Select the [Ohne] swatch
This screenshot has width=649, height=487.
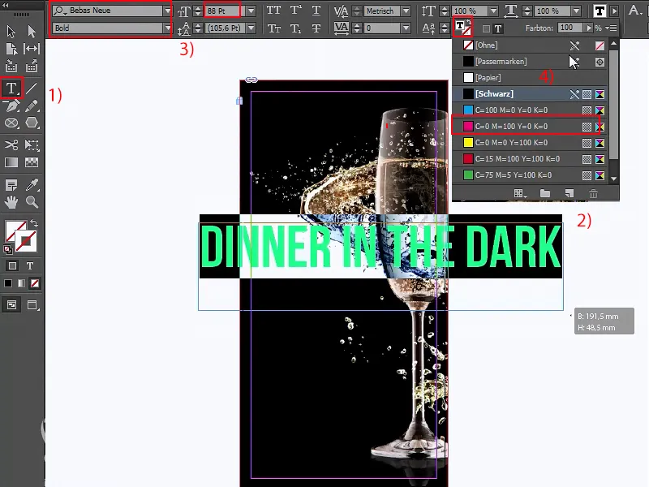point(530,45)
